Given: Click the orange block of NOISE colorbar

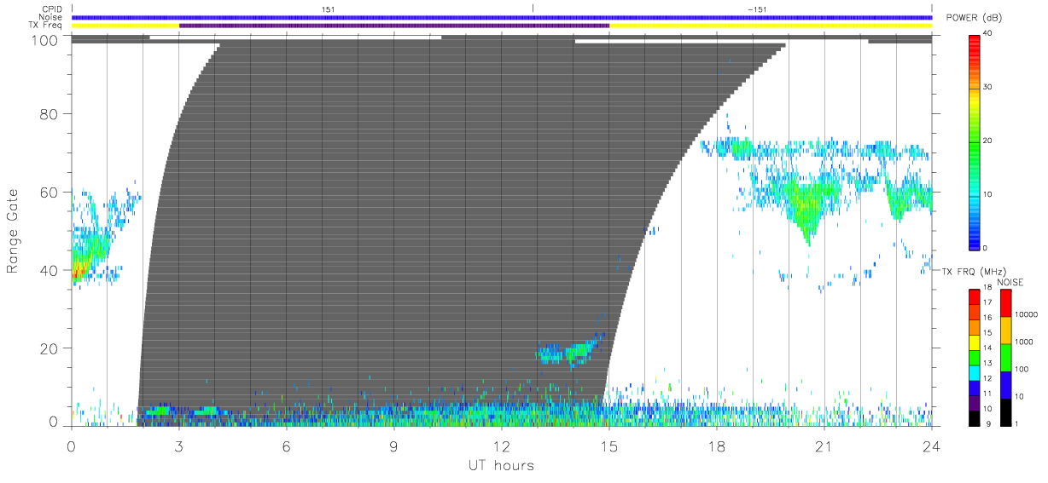Looking at the screenshot, I should pyautogui.click(x=1005, y=331).
